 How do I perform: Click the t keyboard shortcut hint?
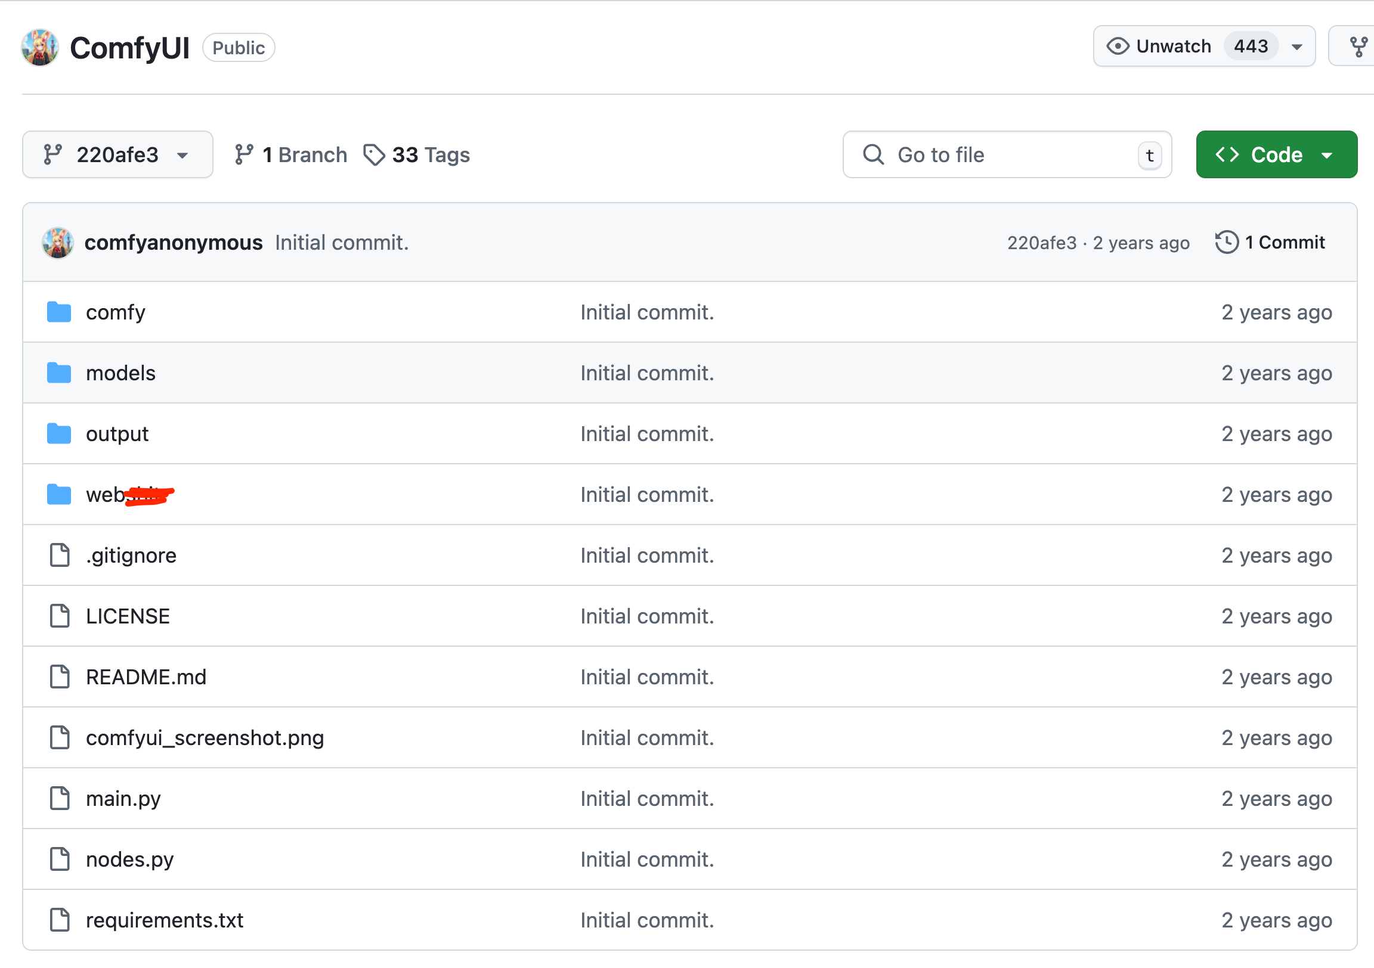(x=1150, y=156)
